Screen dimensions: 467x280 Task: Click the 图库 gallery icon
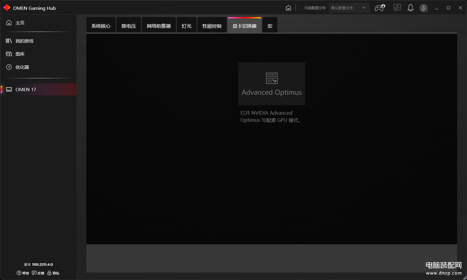pyautogui.click(x=9, y=54)
